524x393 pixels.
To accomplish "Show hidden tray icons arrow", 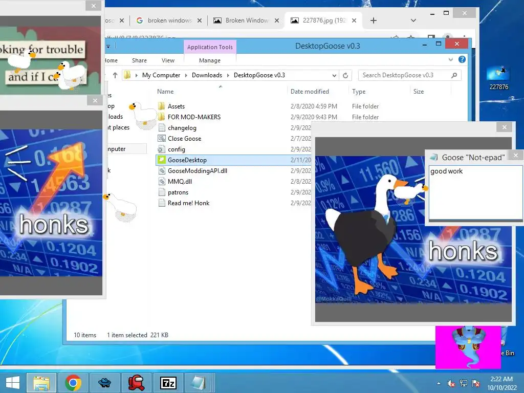I will point(439,383).
